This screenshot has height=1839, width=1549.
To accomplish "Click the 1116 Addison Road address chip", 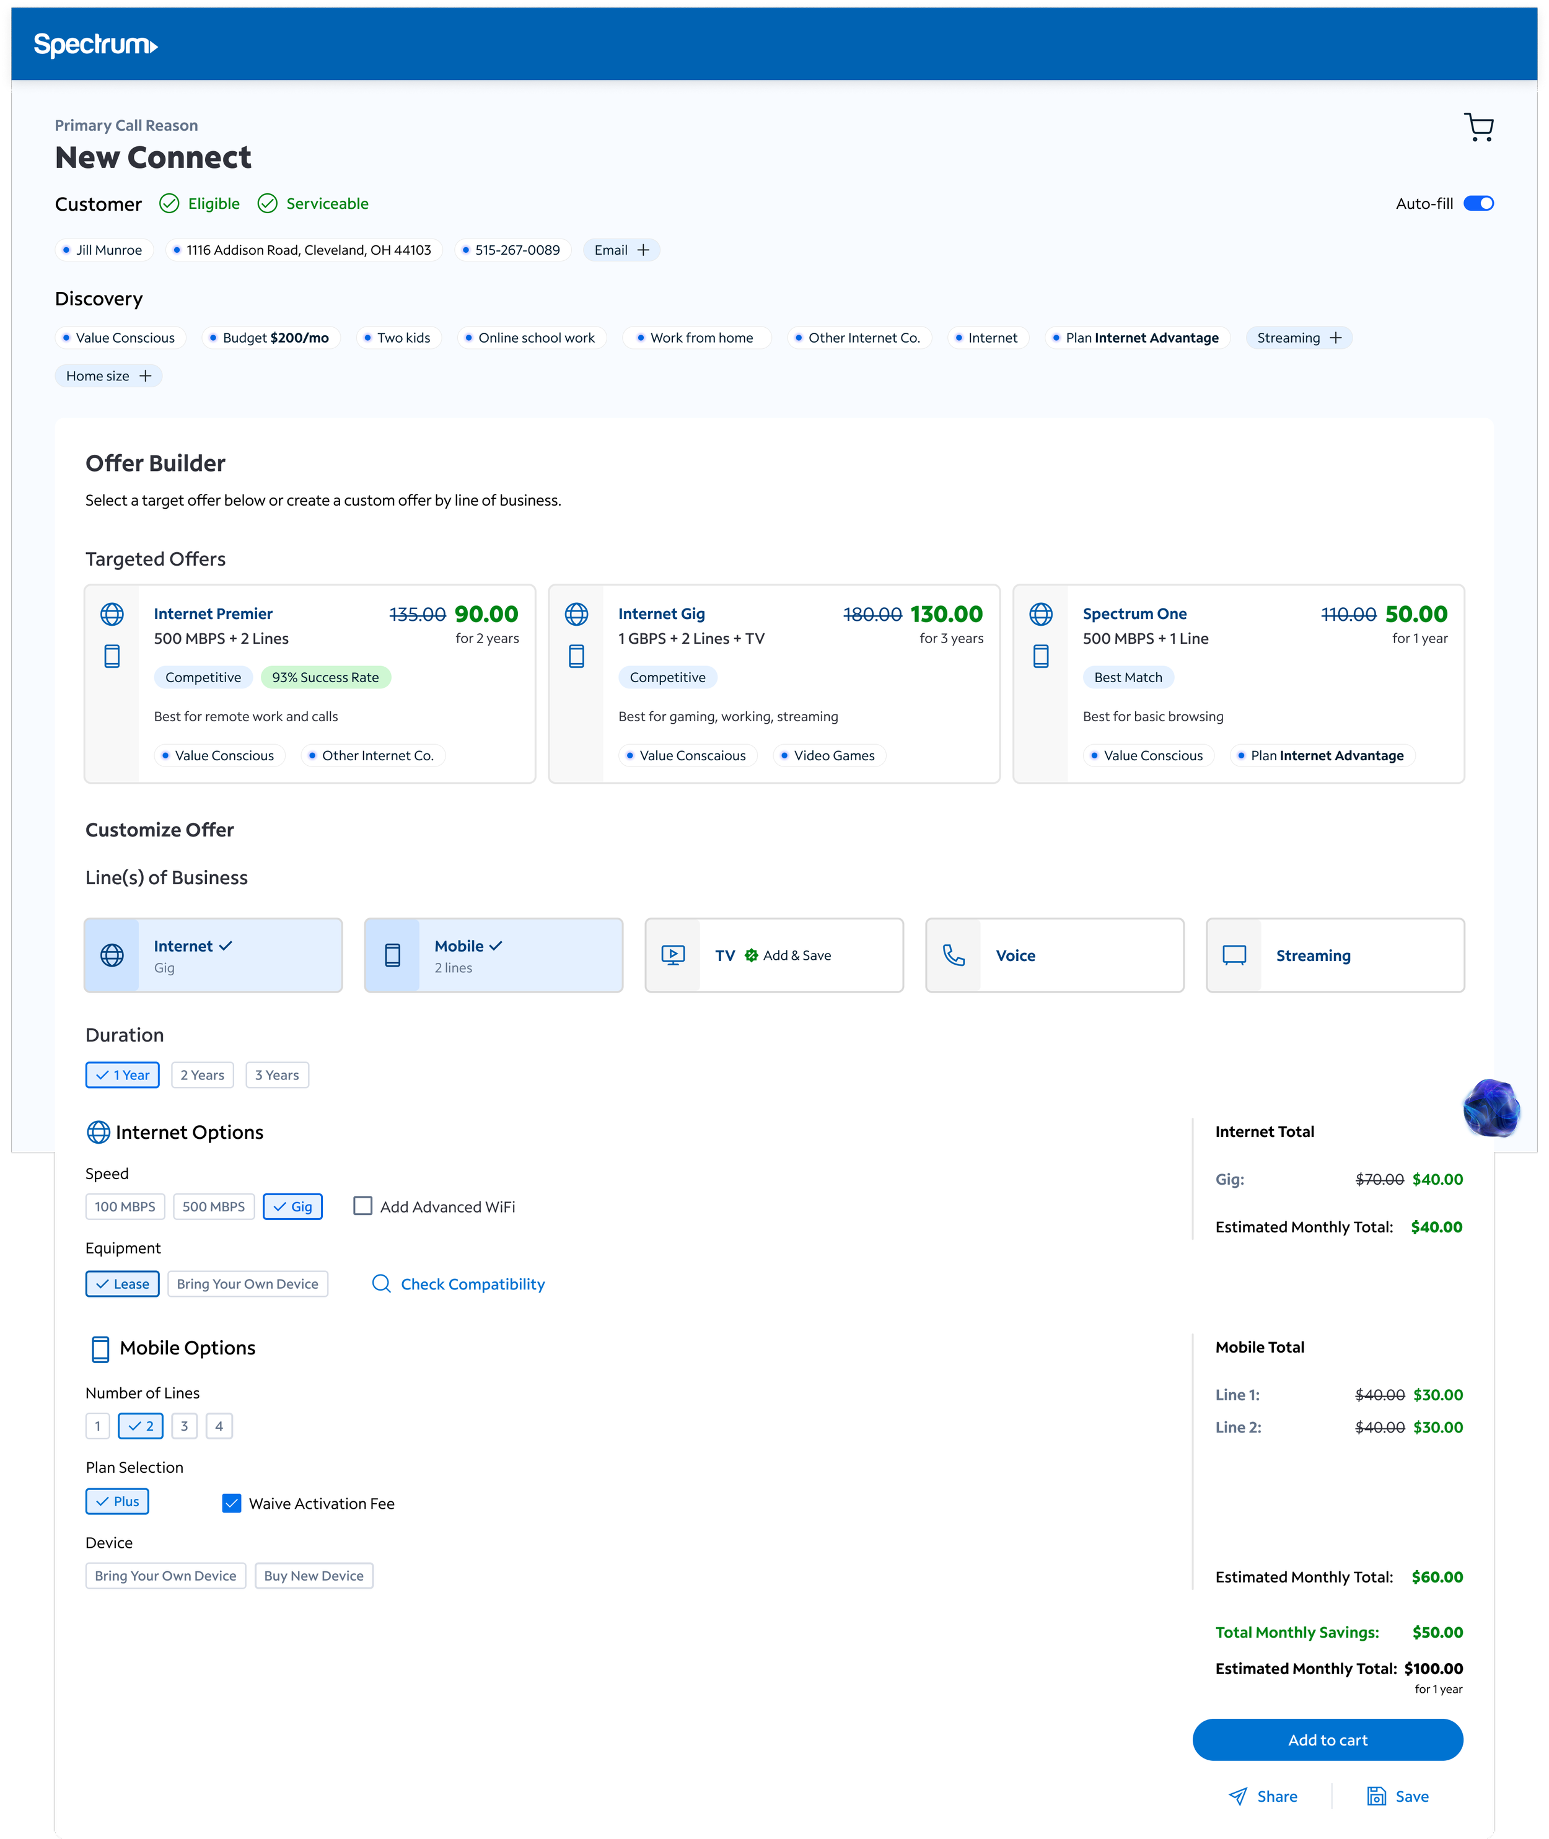I will coord(304,250).
